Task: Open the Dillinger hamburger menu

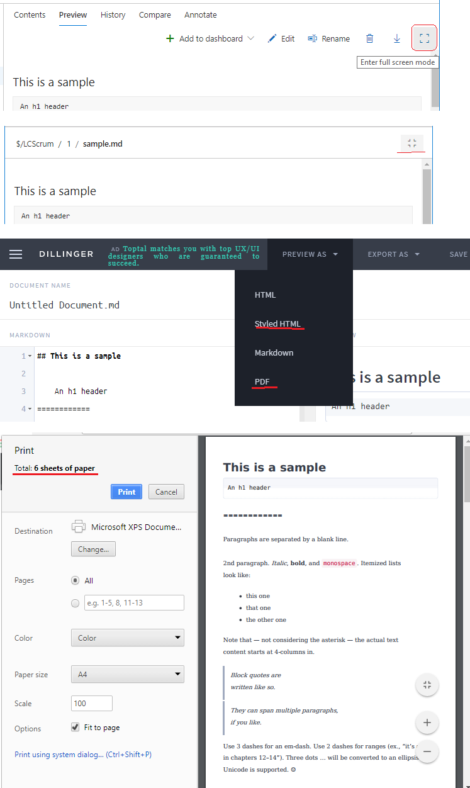Action: point(16,254)
